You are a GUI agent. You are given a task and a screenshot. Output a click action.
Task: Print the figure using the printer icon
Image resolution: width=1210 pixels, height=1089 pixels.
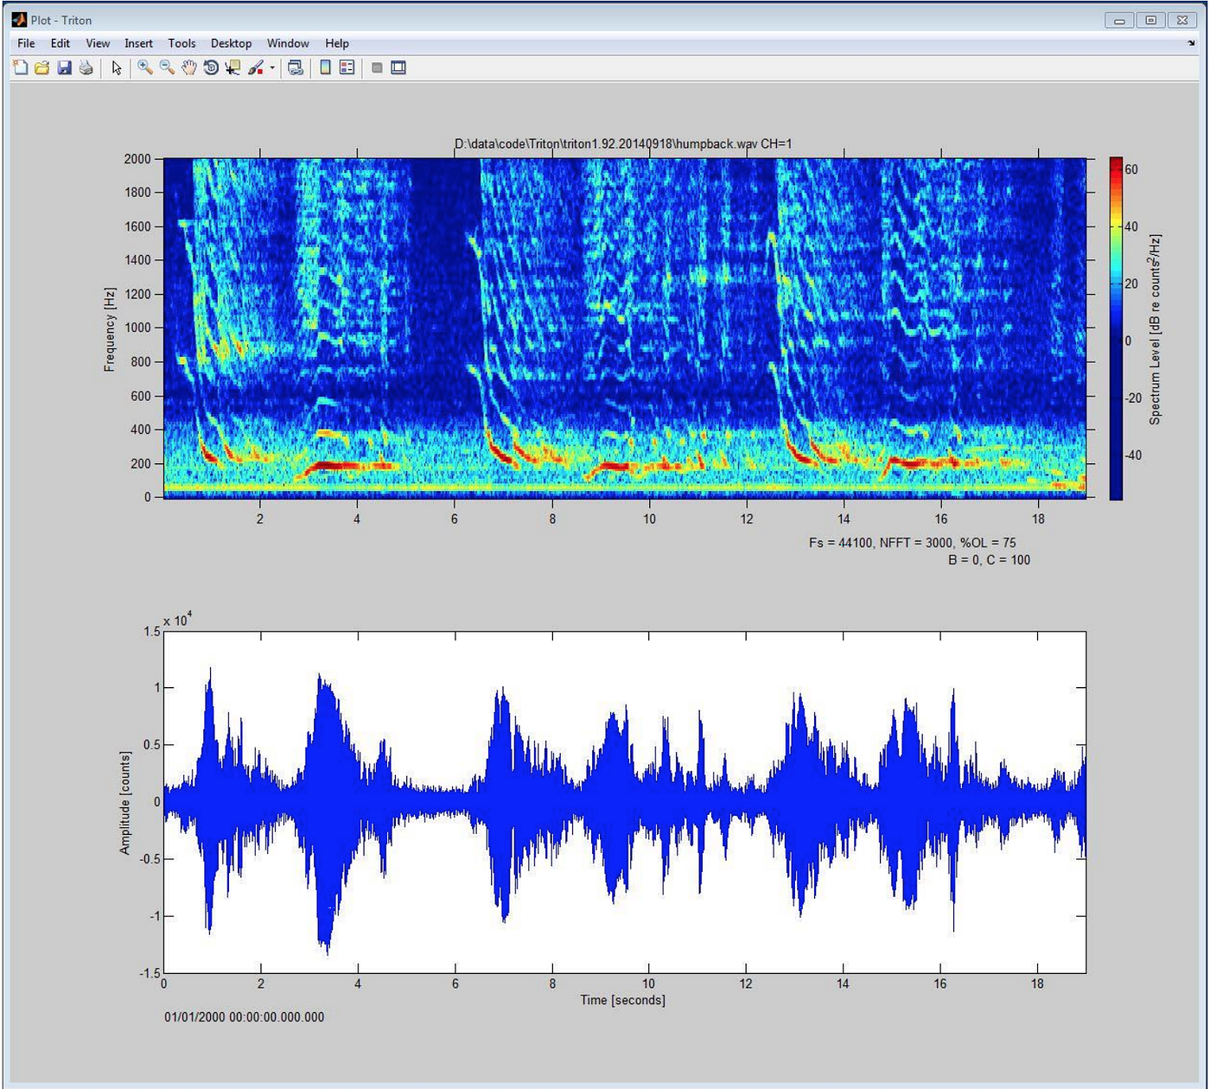[86, 67]
